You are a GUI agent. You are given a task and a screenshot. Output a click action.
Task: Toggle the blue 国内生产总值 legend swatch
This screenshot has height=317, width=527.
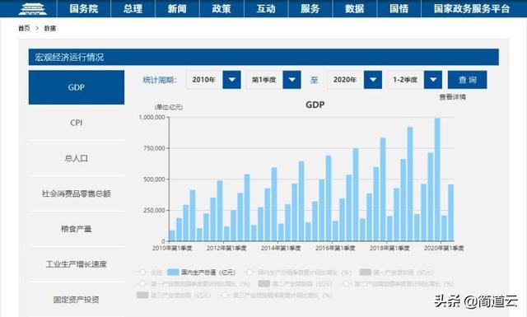[173, 272]
